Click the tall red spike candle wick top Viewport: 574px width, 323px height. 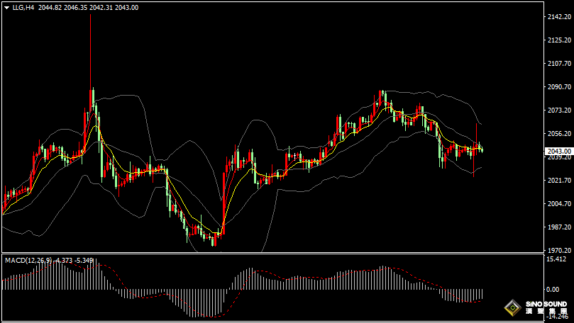[x=90, y=16]
